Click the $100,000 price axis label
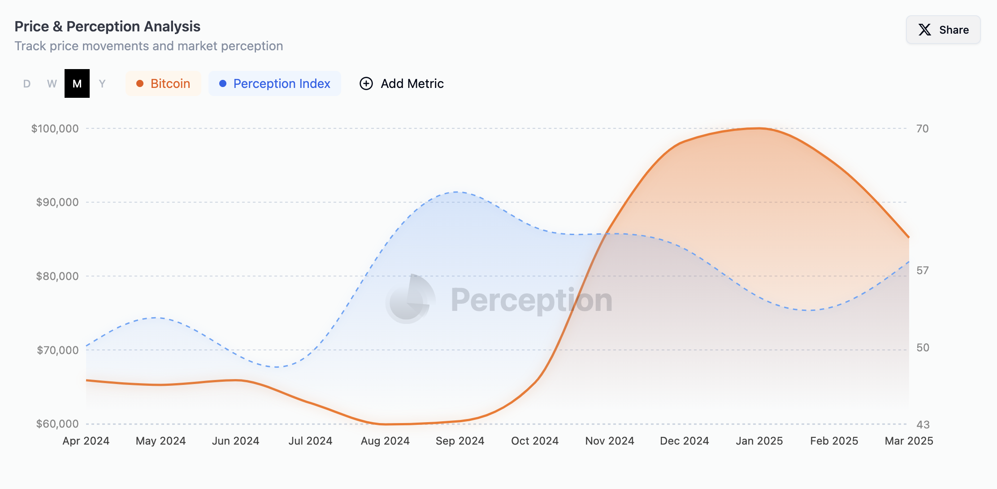 [55, 129]
